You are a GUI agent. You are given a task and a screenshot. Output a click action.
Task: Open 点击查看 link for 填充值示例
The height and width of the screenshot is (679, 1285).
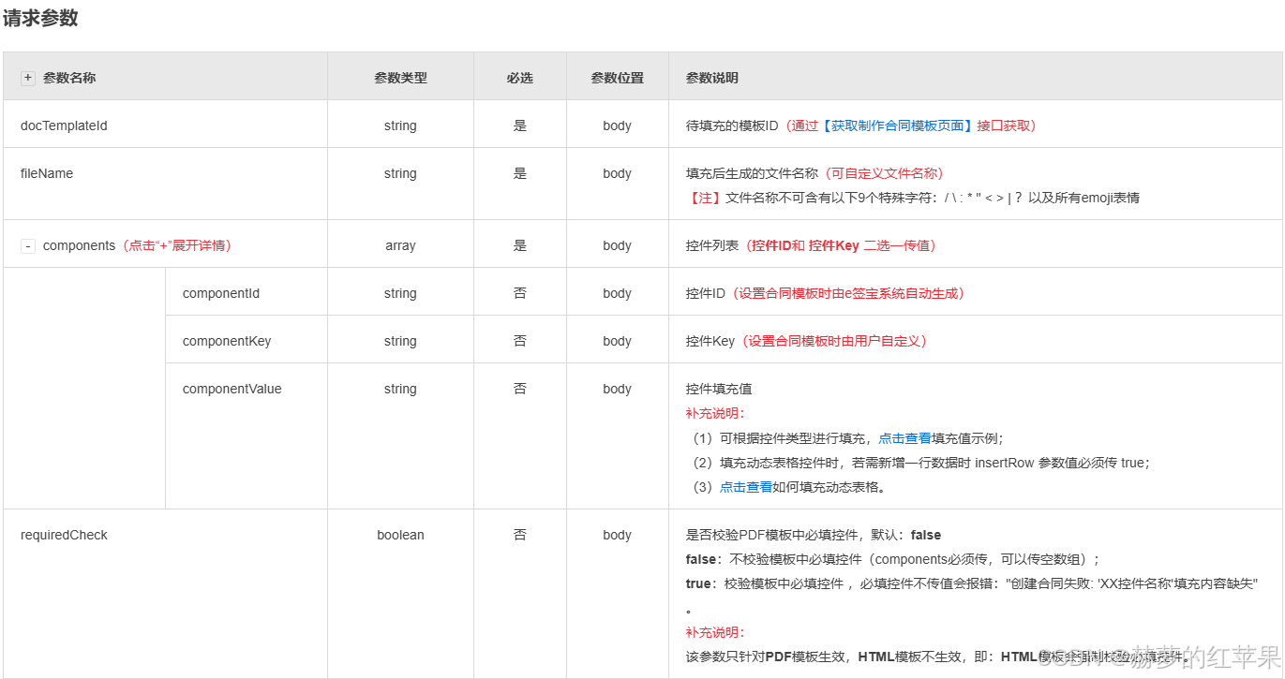(x=904, y=438)
